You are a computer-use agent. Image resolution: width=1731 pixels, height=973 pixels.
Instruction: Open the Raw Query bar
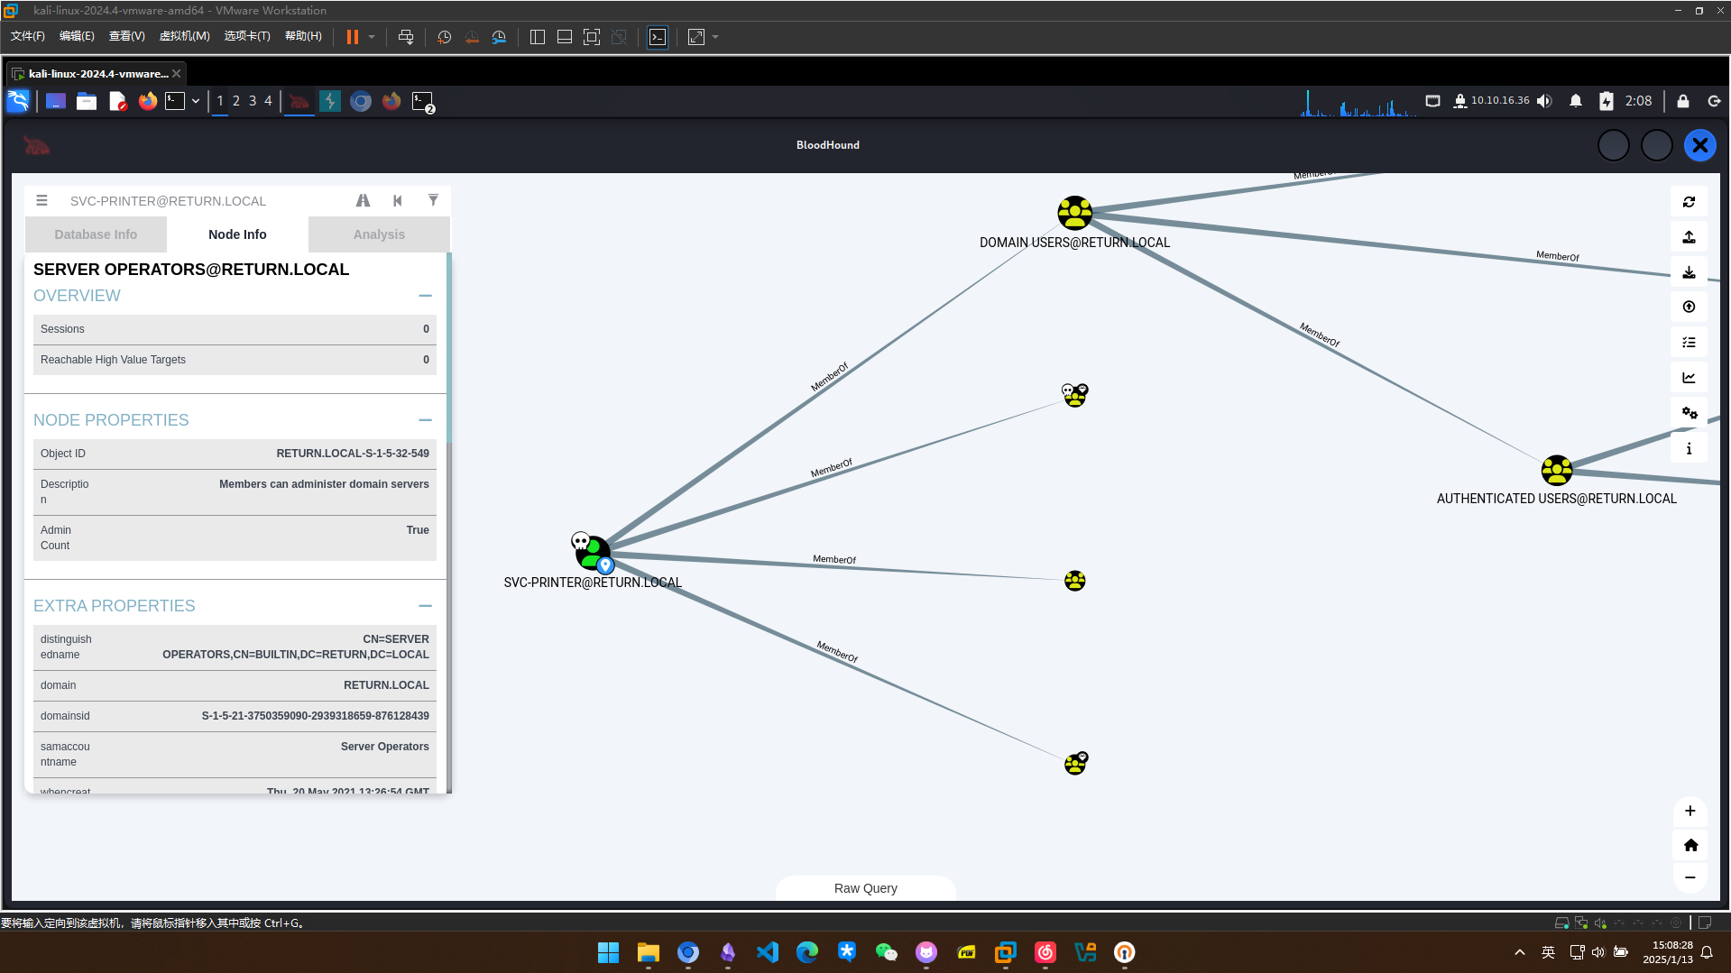coord(865,888)
